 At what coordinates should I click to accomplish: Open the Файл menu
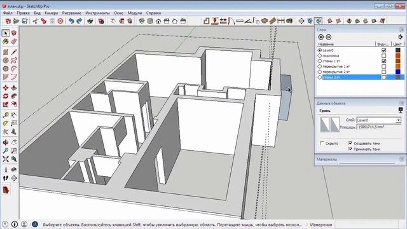pyautogui.click(x=8, y=13)
